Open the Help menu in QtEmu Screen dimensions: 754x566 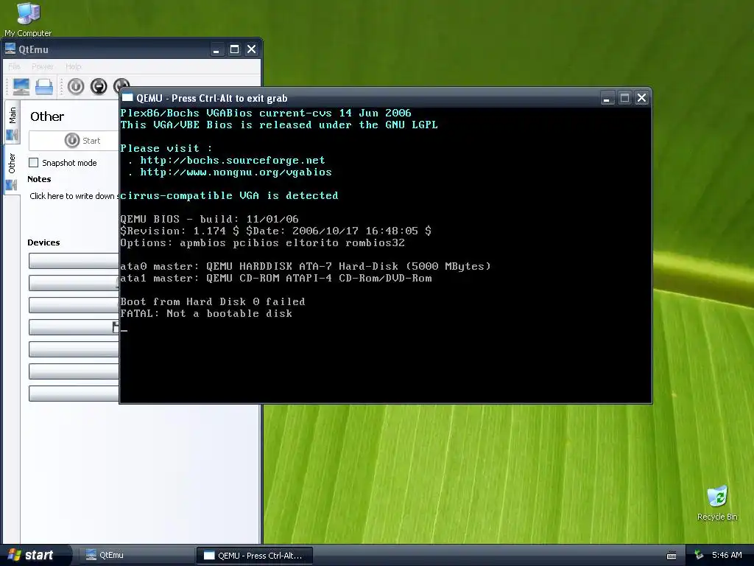pyautogui.click(x=74, y=66)
